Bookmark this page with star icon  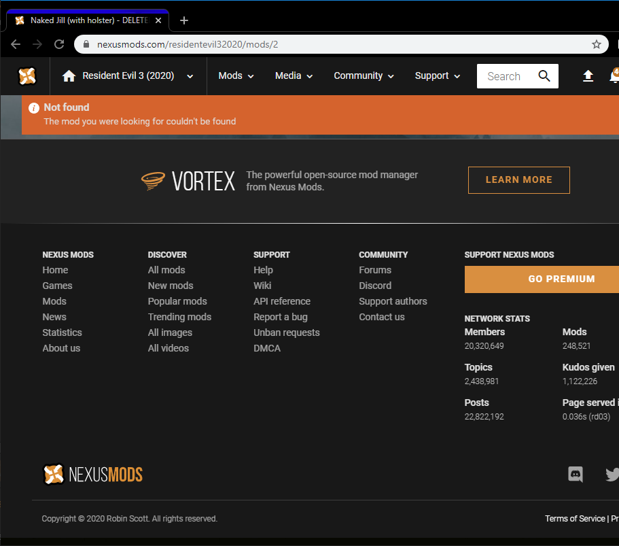click(596, 44)
